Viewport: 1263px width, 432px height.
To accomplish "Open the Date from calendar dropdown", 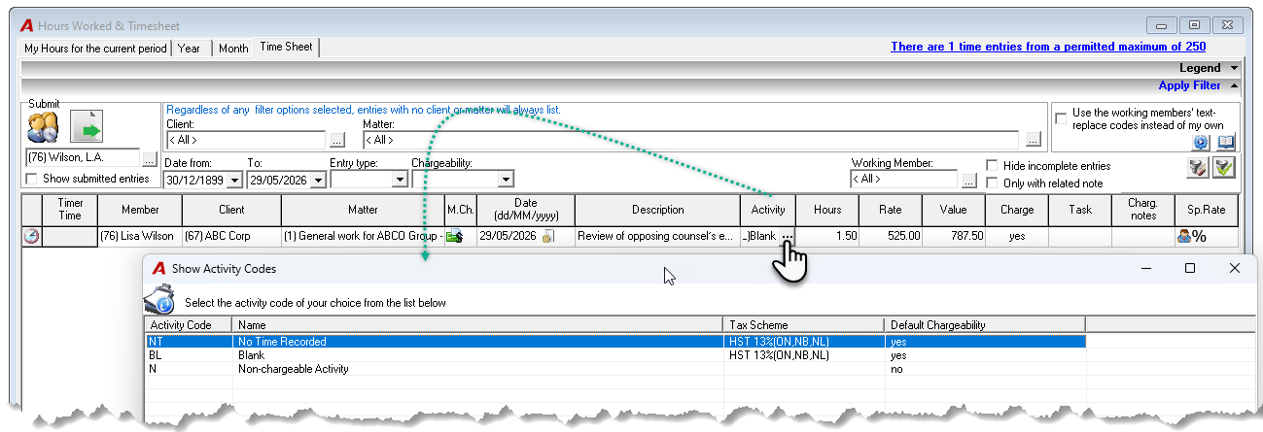I will pos(237,180).
